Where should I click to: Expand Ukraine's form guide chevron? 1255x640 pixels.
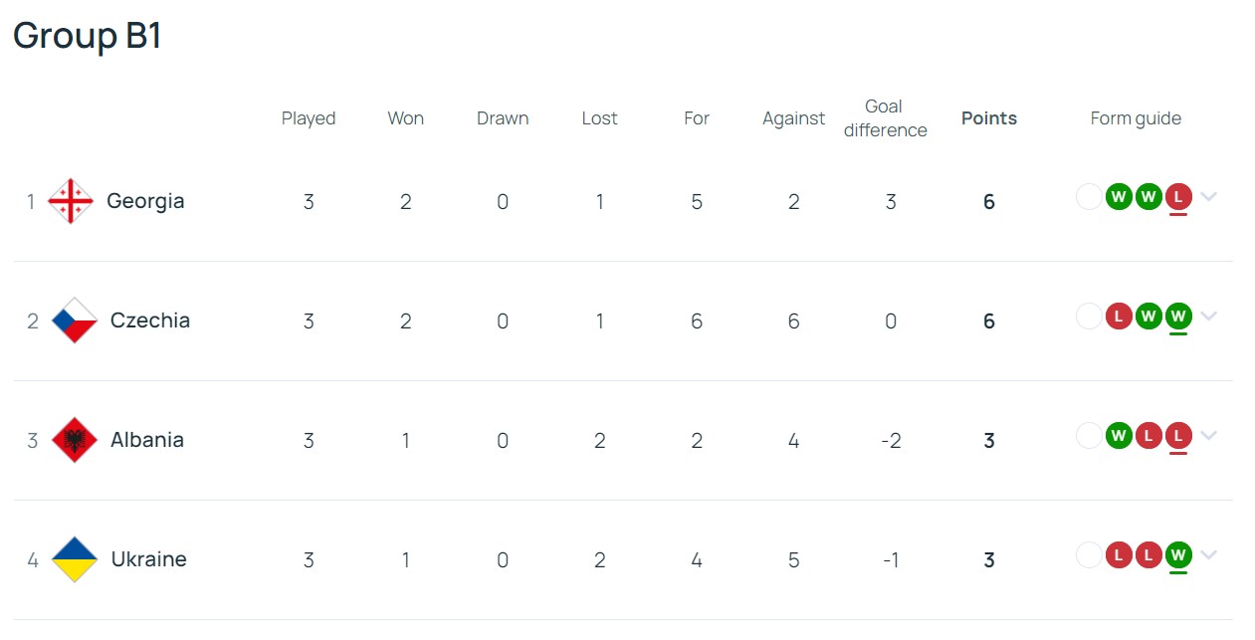[x=1208, y=555]
